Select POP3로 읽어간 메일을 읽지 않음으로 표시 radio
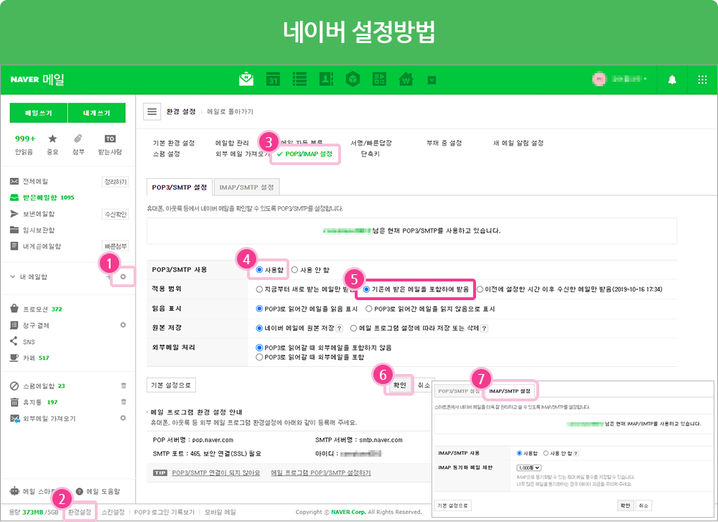This screenshot has width=718, height=522. tap(368, 309)
